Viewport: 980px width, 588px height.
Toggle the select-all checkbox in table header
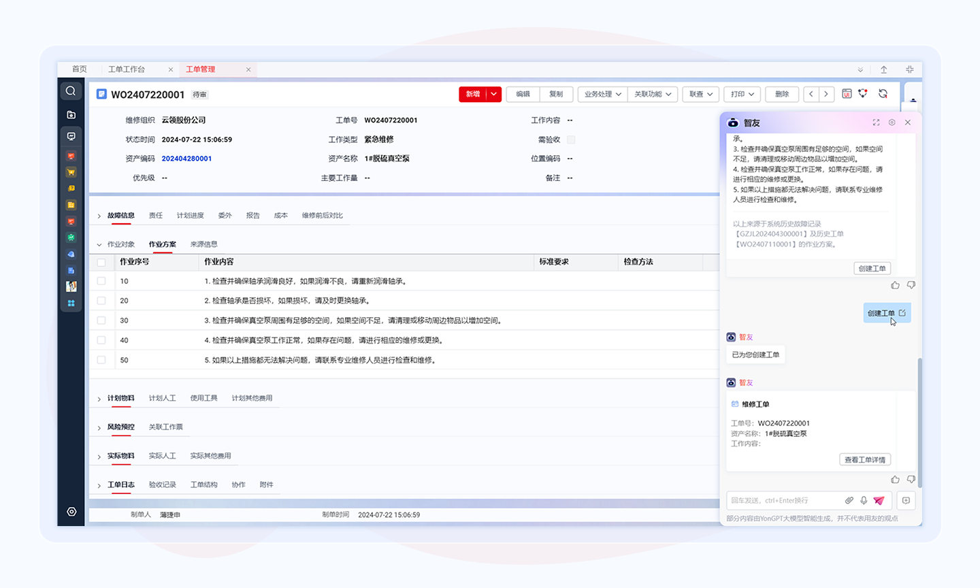point(101,262)
